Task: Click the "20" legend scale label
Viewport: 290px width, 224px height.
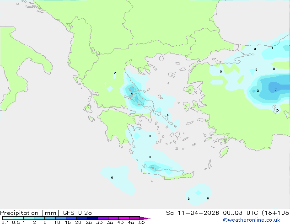Action: (x=78, y=222)
